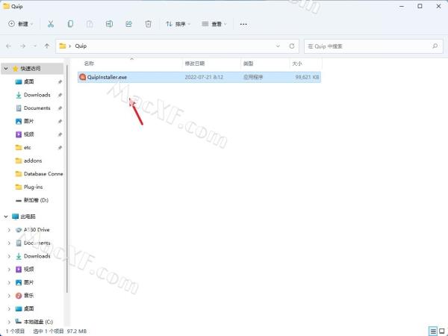Image resolution: width=448 pixels, height=336 pixels.
Task: Expand the address bar history dropdown
Action: 278,46
